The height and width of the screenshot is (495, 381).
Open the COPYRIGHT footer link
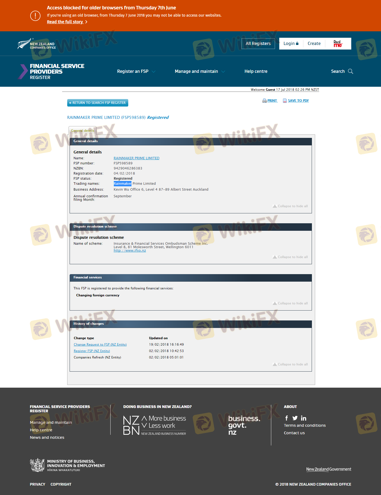pos(61,484)
